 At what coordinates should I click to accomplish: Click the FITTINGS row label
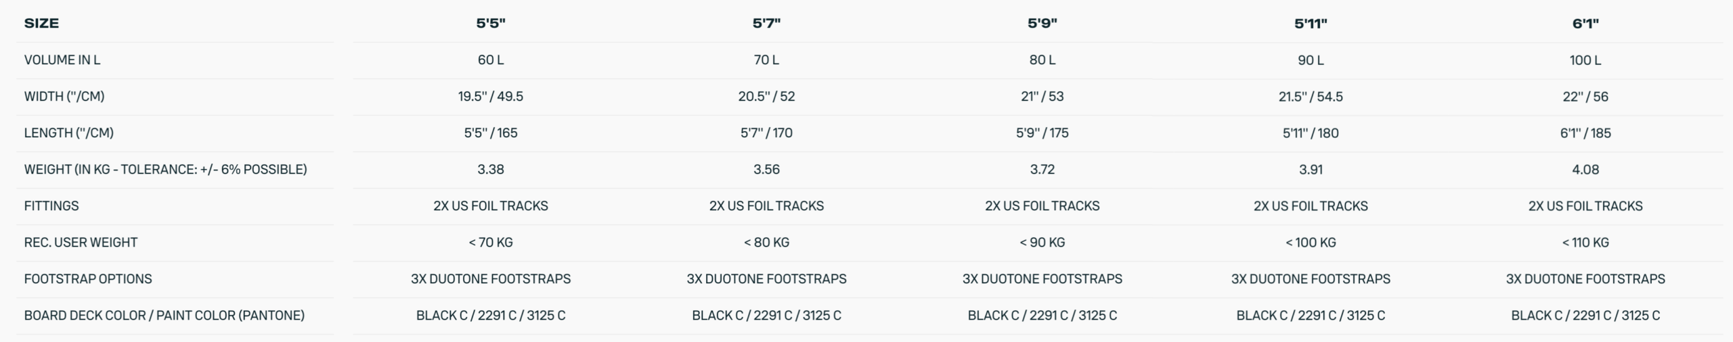click(x=51, y=206)
